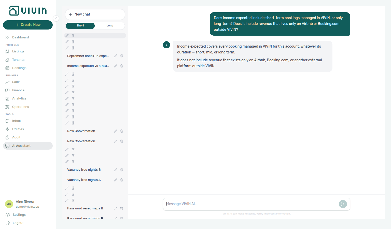
Task: Click the Dashboard grid icon
Action: click(x=7, y=37)
